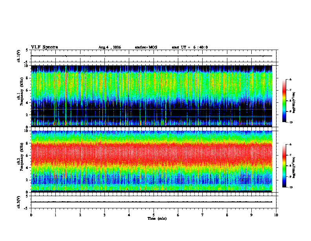Click the ch.3 waveform trace line
Viewport: 311px width, 241px height.
pyautogui.click(x=152, y=202)
